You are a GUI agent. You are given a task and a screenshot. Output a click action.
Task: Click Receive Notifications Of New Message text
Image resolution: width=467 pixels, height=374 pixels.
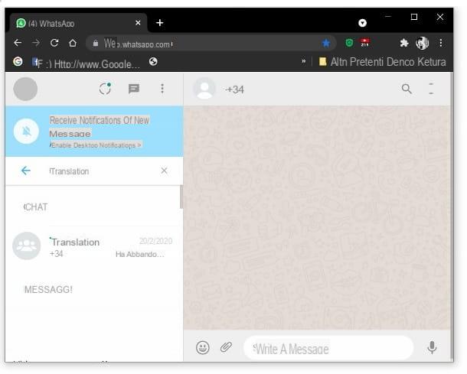(x=100, y=127)
